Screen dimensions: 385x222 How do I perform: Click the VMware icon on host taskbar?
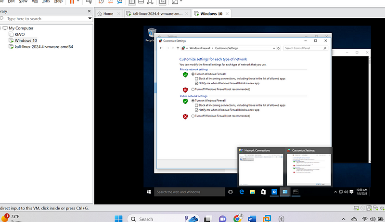pos(267,218)
